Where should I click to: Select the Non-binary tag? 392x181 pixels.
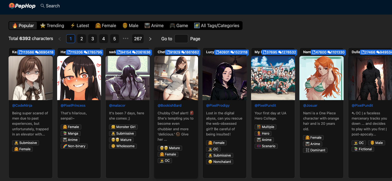[x=74, y=146]
